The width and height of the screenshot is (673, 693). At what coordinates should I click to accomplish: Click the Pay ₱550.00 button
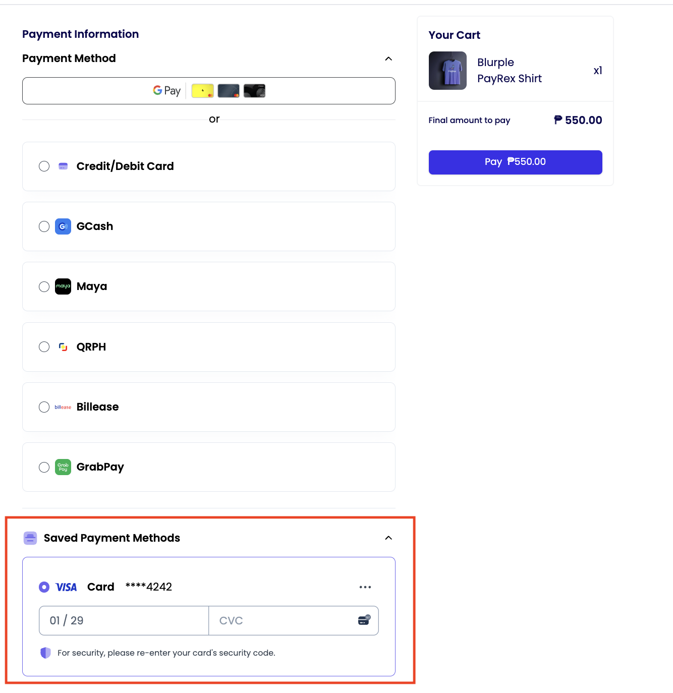pyautogui.click(x=516, y=162)
